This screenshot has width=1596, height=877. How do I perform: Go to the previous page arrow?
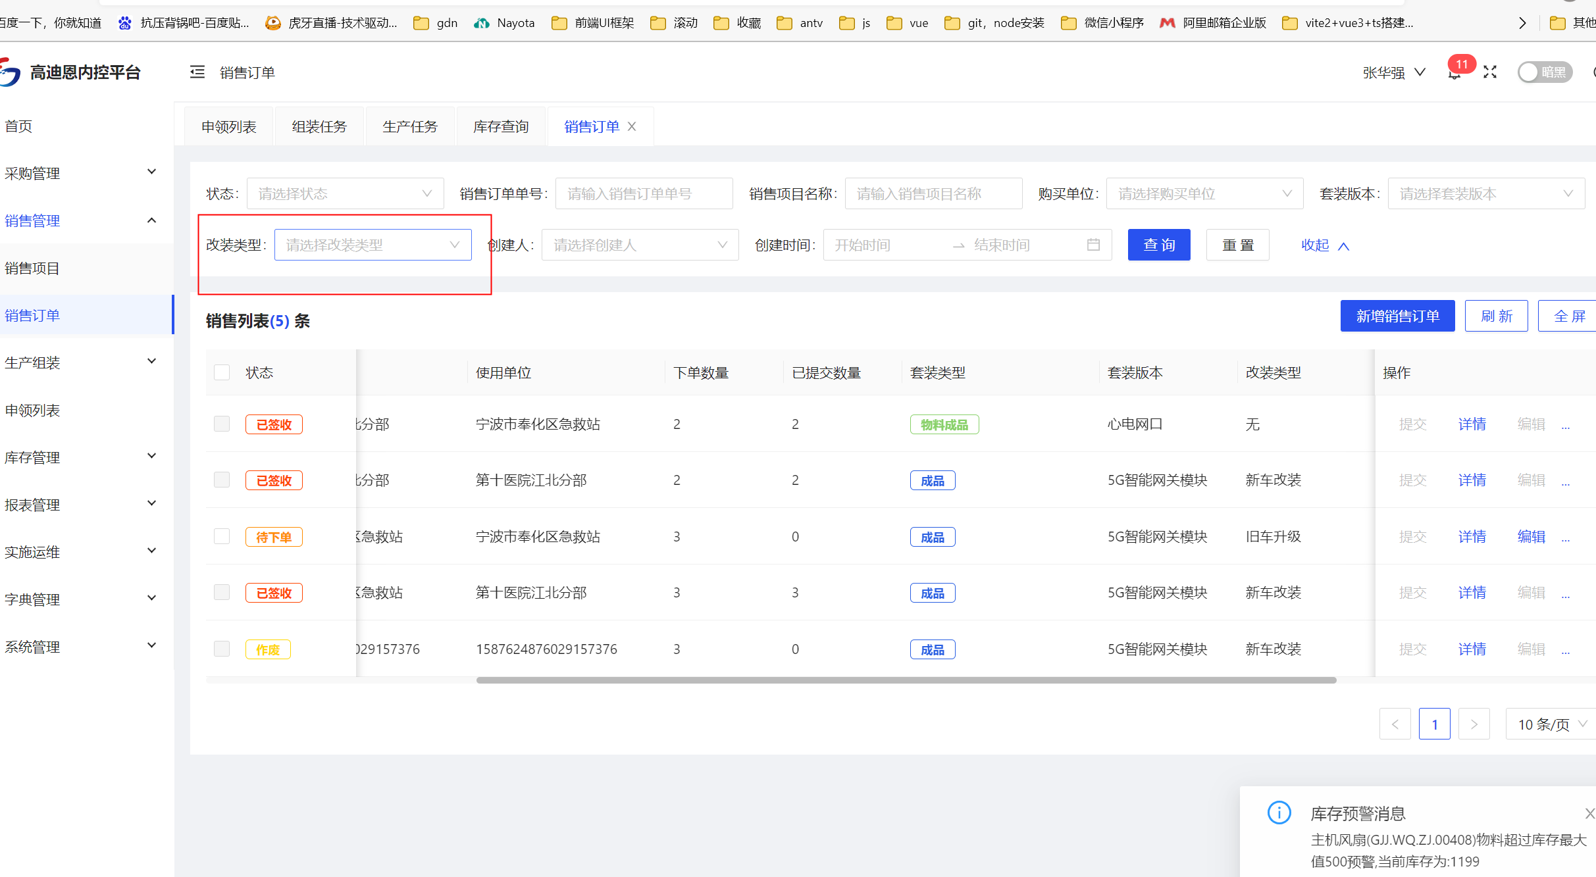pos(1395,724)
